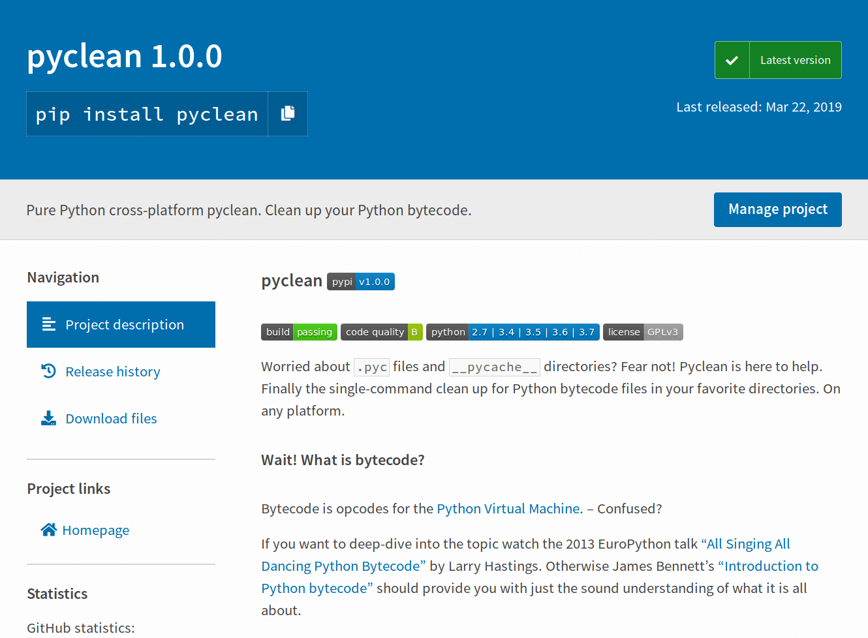This screenshot has height=638, width=868.
Task: Open the pypi v1.0.0 badge
Action: click(361, 282)
